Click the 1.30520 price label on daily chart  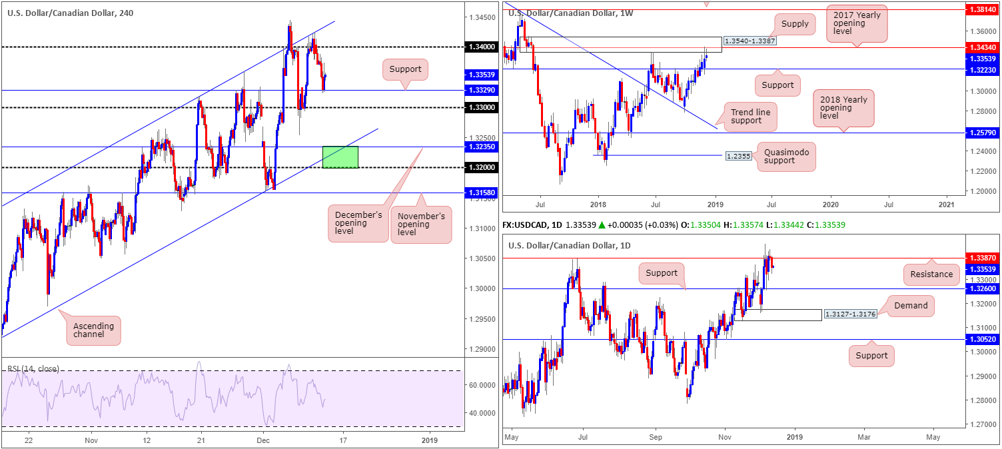983,339
